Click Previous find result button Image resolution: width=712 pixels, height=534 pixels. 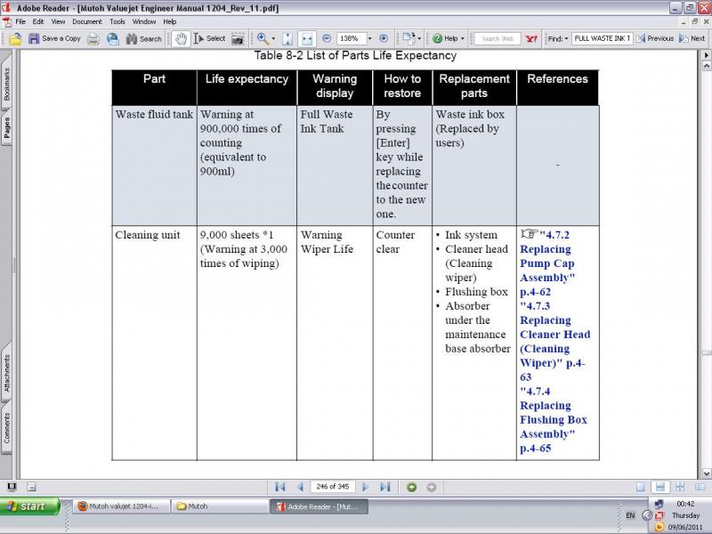655,38
